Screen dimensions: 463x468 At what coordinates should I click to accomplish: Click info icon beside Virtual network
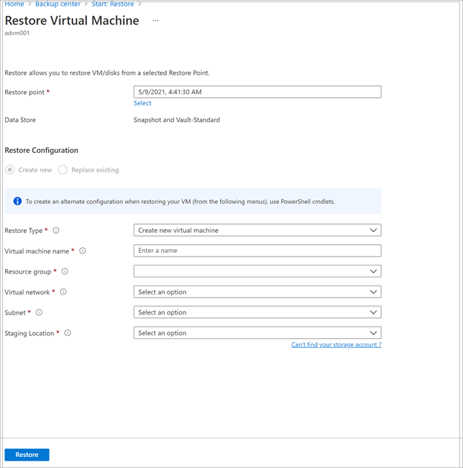[63, 292]
